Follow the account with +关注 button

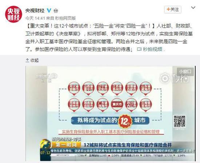tap(173, 9)
